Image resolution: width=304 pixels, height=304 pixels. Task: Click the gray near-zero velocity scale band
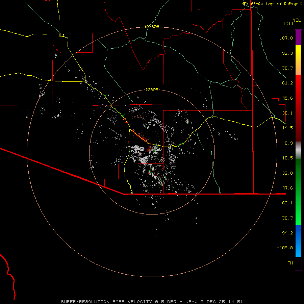(x=298, y=150)
